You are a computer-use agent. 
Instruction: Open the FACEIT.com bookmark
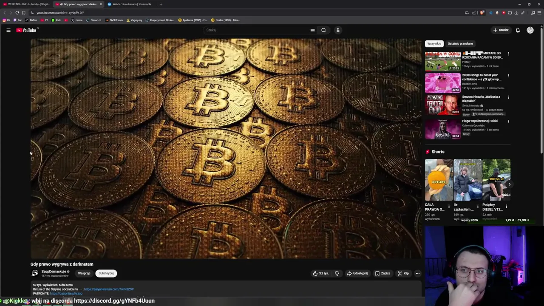tap(113, 20)
